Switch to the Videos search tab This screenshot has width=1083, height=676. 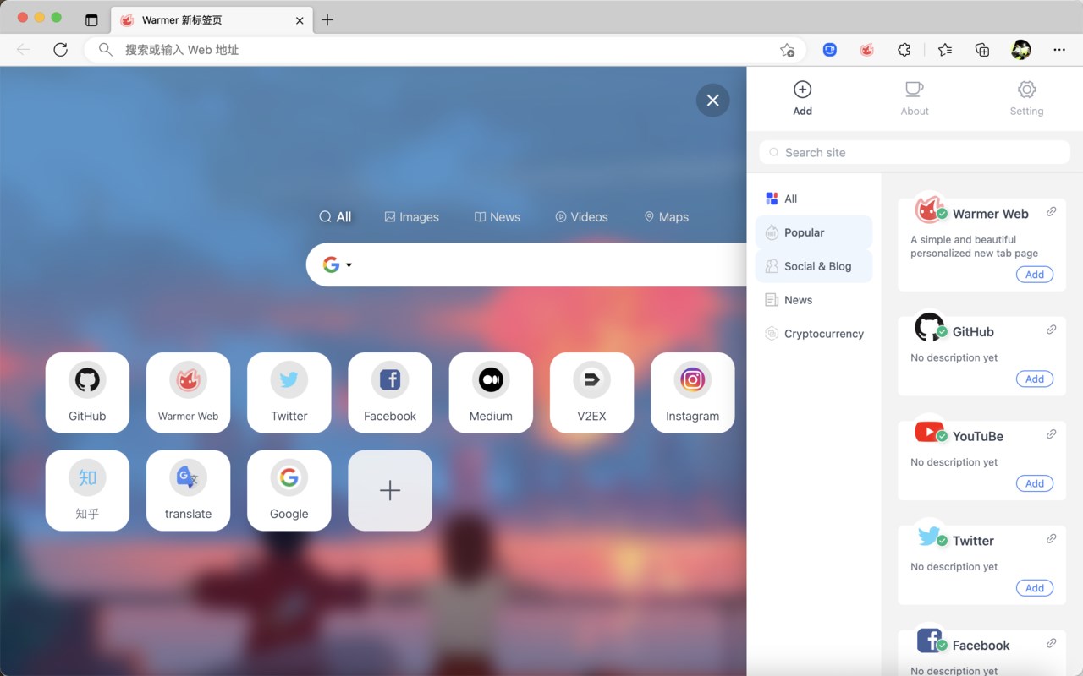[x=581, y=217]
